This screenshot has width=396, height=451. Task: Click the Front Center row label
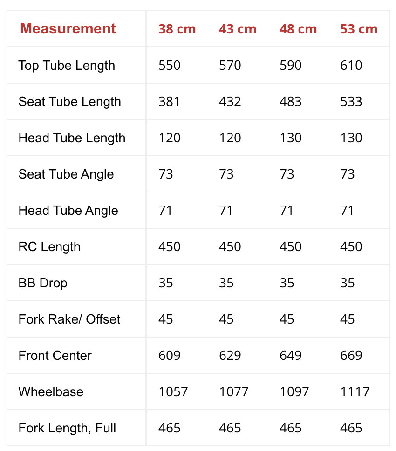[x=55, y=355]
